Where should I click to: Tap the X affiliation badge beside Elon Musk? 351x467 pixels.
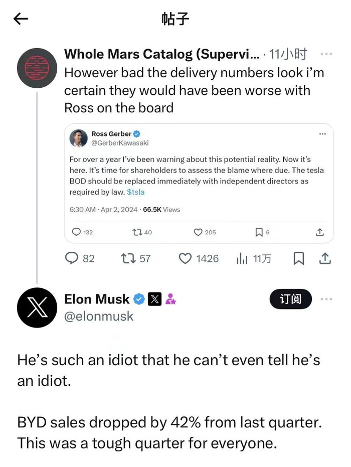(x=155, y=299)
